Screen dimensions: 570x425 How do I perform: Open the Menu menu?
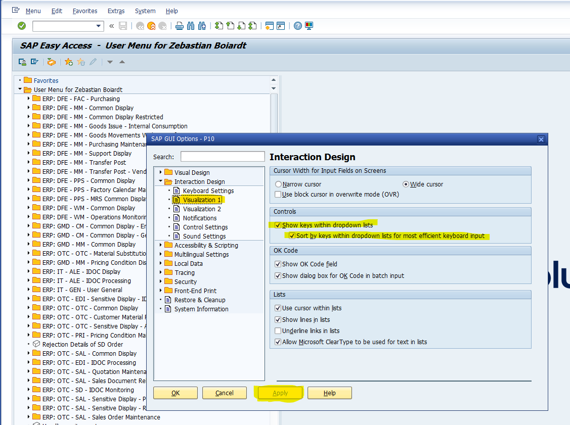click(x=33, y=11)
